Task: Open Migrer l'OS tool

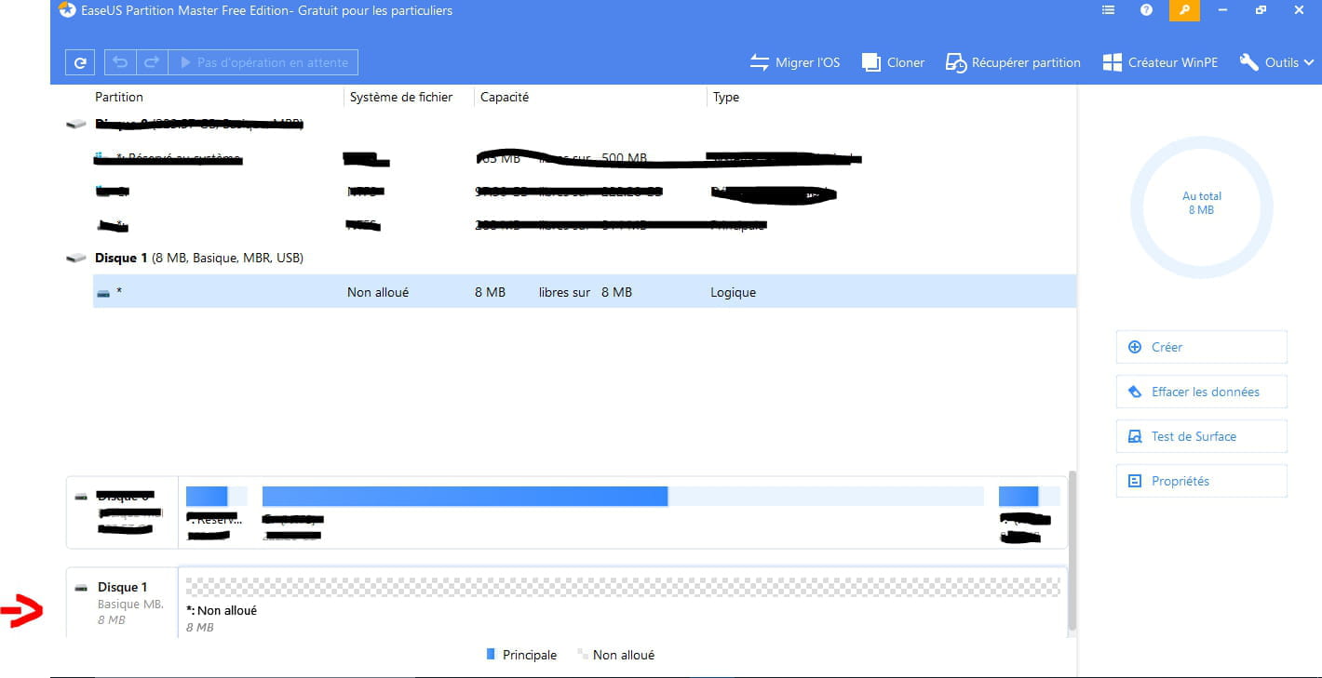Action: [794, 62]
